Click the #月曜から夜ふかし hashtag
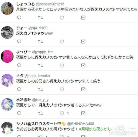138x137 pixels. click(96, 129)
